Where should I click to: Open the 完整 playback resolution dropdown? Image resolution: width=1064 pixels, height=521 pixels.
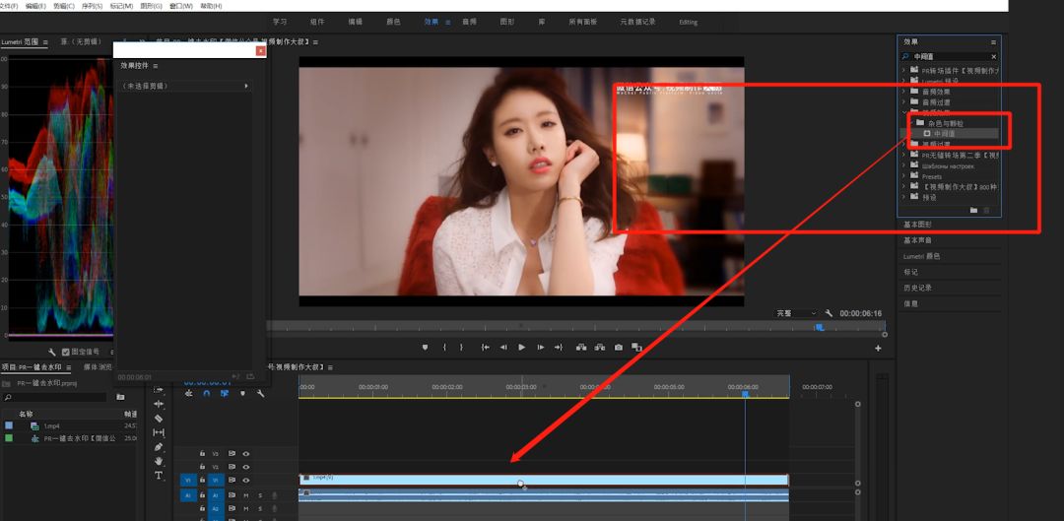point(796,313)
